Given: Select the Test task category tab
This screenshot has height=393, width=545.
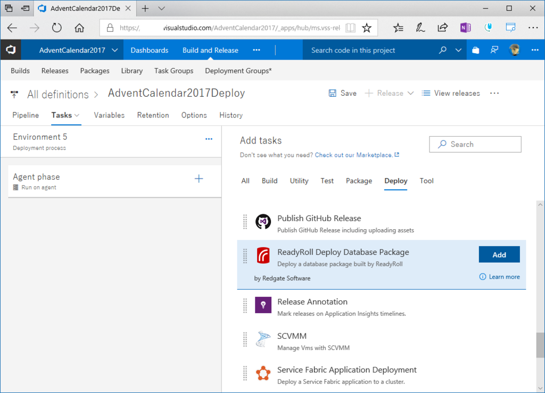Looking at the screenshot, I should pos(327,181).
